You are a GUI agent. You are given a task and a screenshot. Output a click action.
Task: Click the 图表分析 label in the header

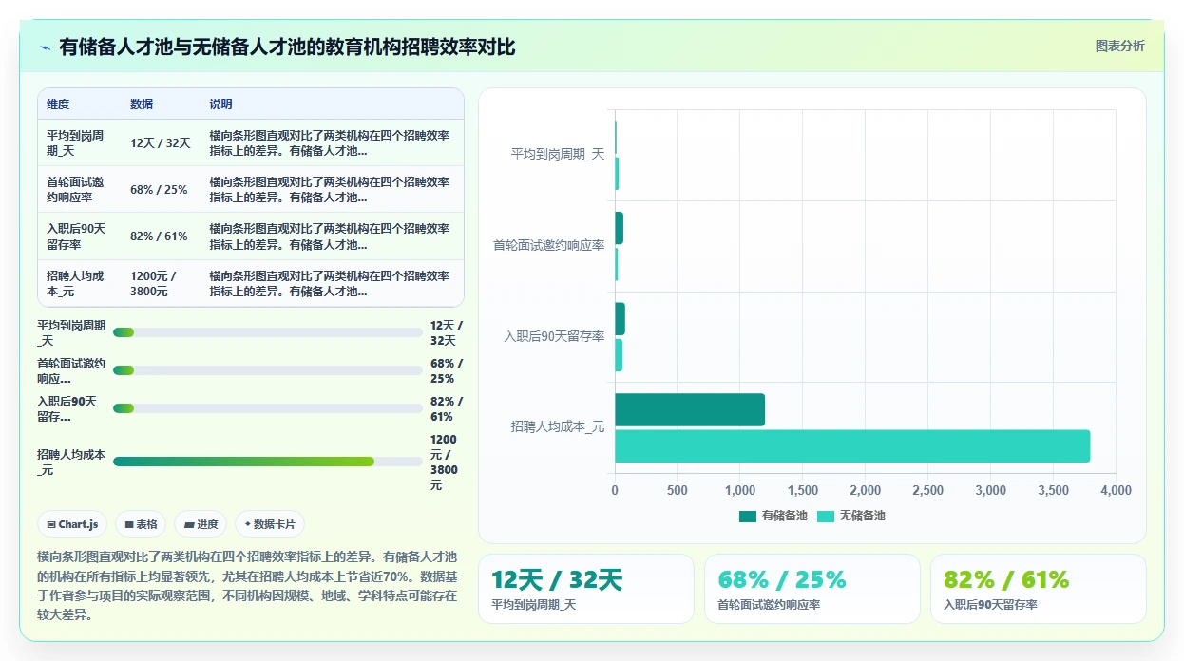(x=1119, y=46)
